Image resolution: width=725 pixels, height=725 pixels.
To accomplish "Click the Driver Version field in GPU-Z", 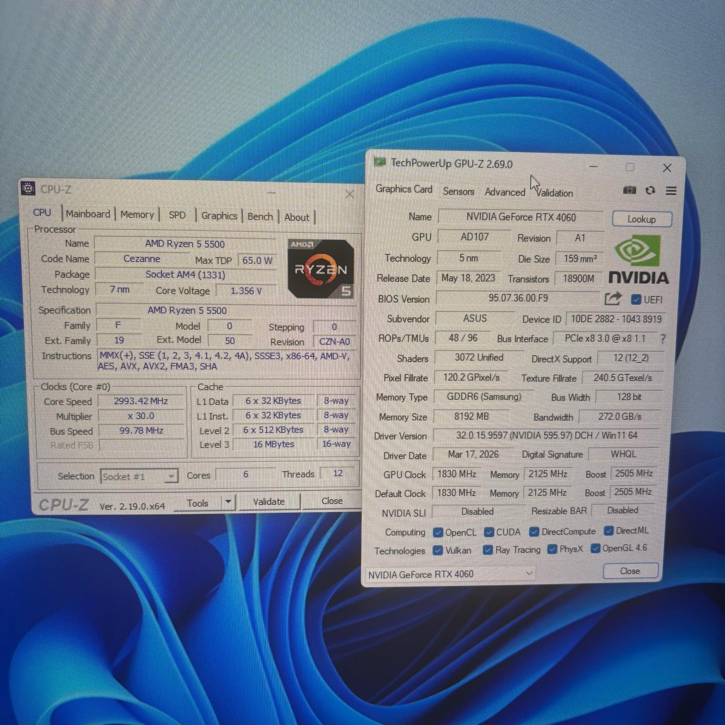I will [x=546, y=435].
